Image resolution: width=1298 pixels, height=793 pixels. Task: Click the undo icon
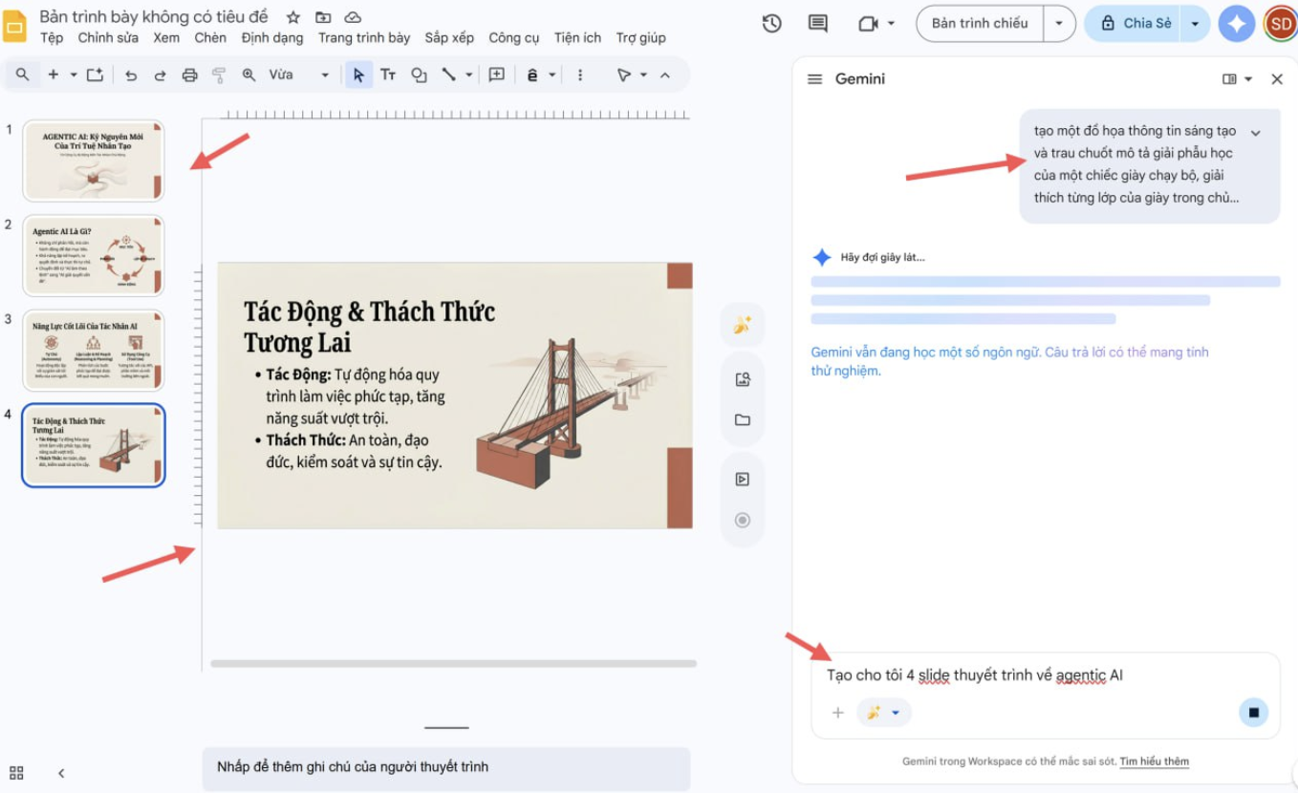131,74
